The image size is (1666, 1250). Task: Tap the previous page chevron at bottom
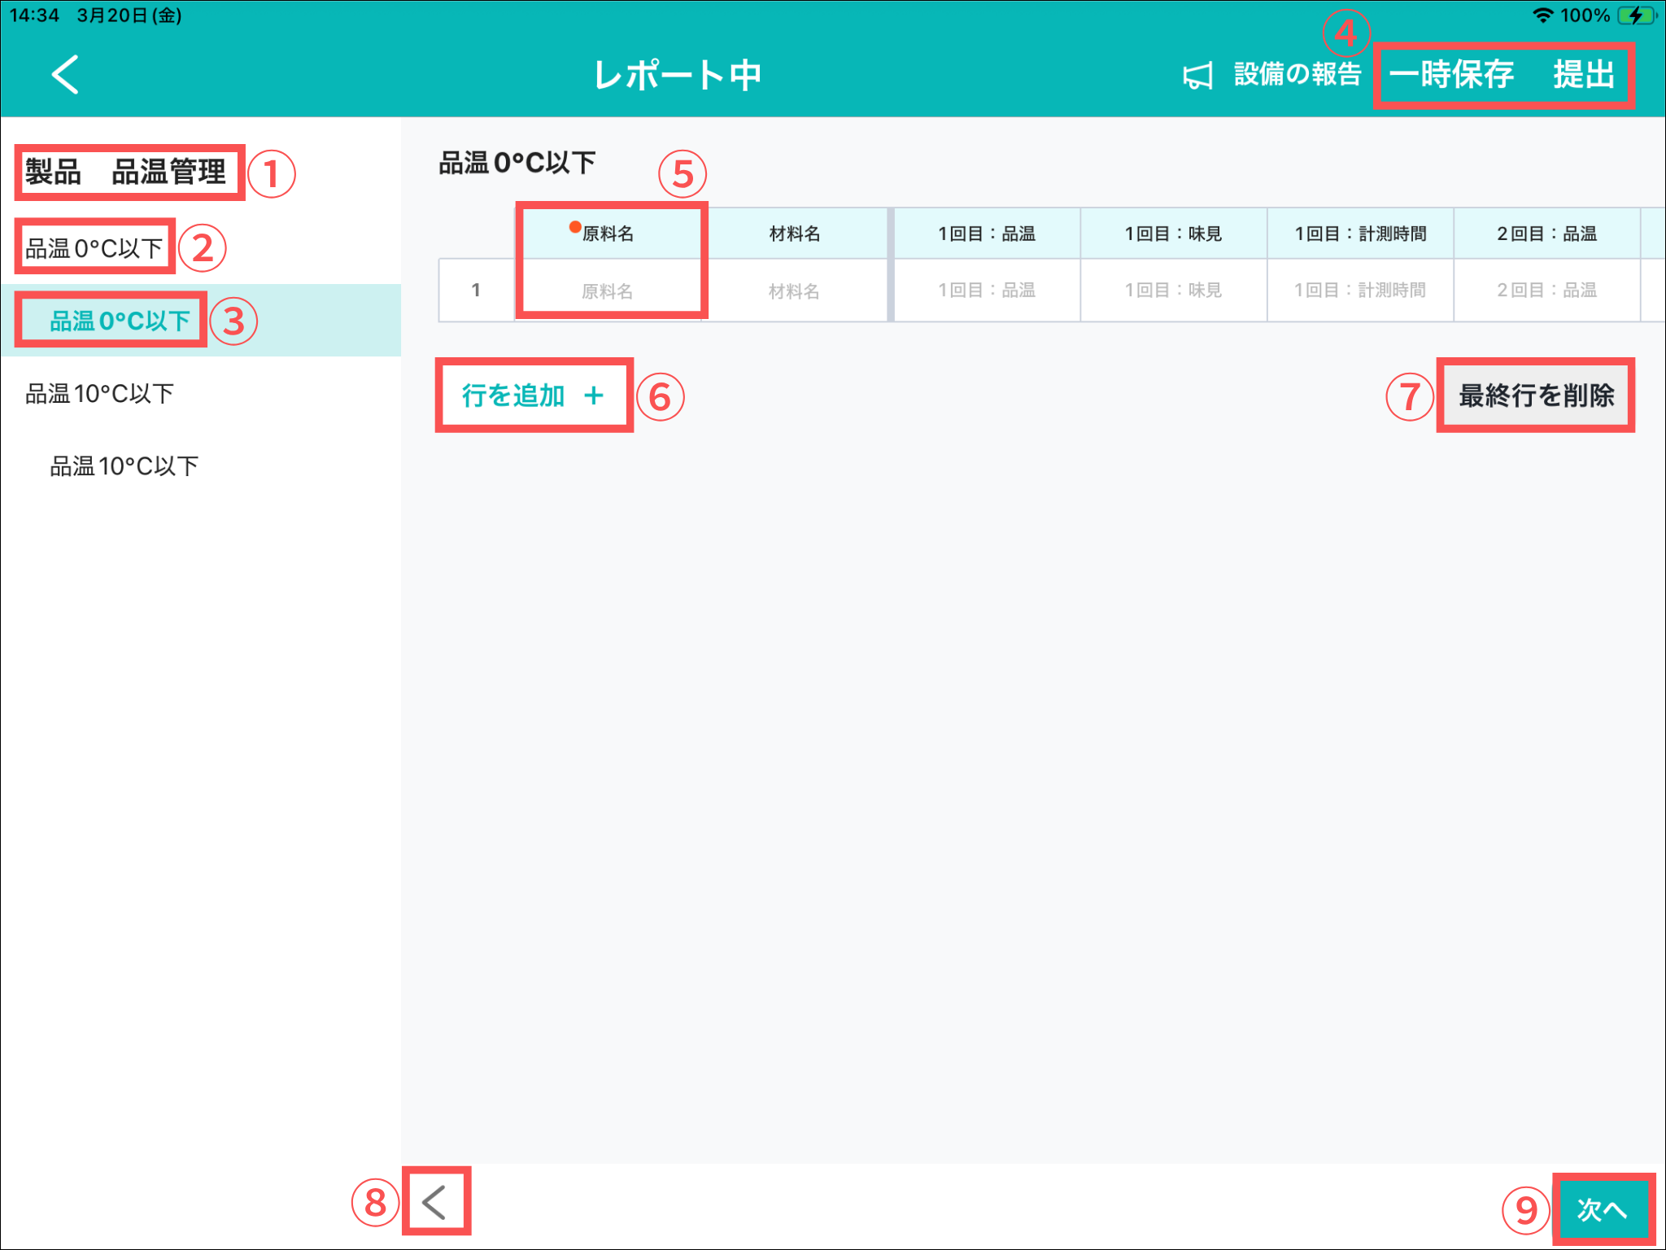pyautogui.click(x=435, y=1202)
